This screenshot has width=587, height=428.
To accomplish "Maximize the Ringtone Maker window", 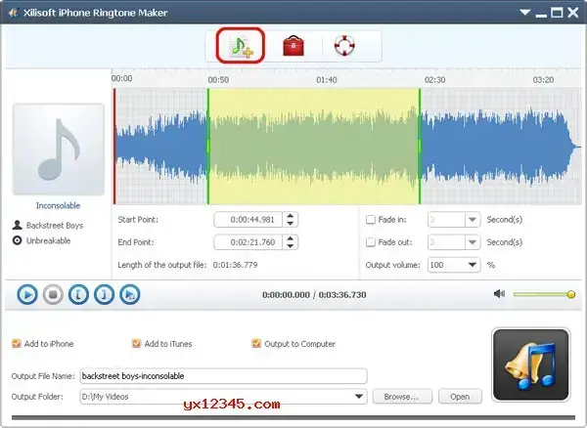I will coord(557,13).
